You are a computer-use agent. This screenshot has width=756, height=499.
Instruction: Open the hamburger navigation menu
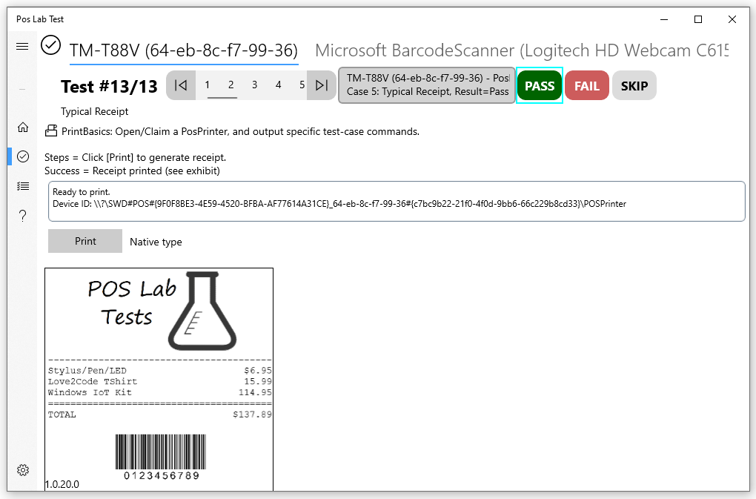point(22,46)
